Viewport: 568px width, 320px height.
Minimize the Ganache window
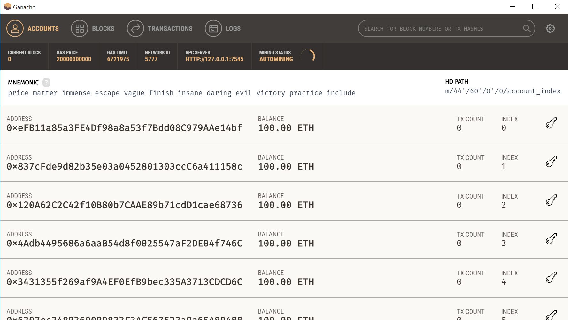[x=513, y=7]
